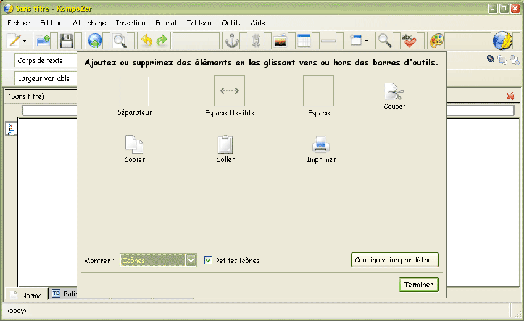Image resolution: width=524 pixels, height=321 pixels.
Task: Click the Coller clipboard icon
Action: click(x=225, y=144)
